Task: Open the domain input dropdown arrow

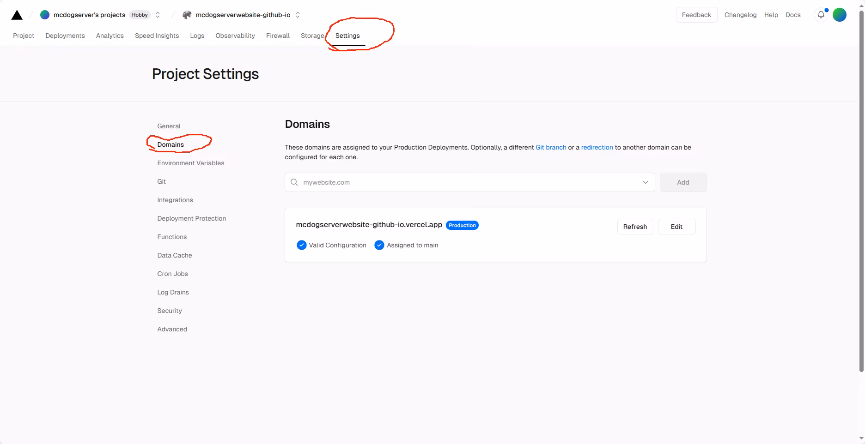Action: [645, 182]
